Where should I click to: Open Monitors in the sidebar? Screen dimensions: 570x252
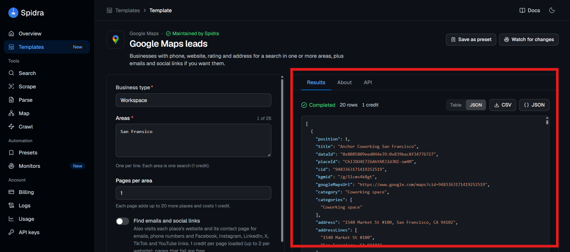click(47, 166)
